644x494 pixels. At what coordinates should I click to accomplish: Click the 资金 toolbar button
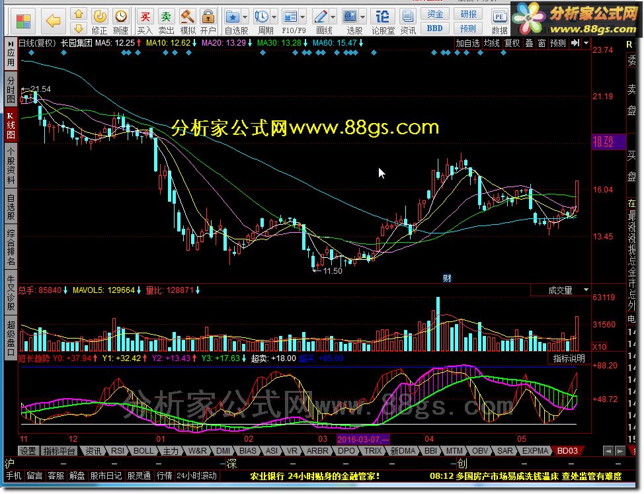click(x=435, y=15)
